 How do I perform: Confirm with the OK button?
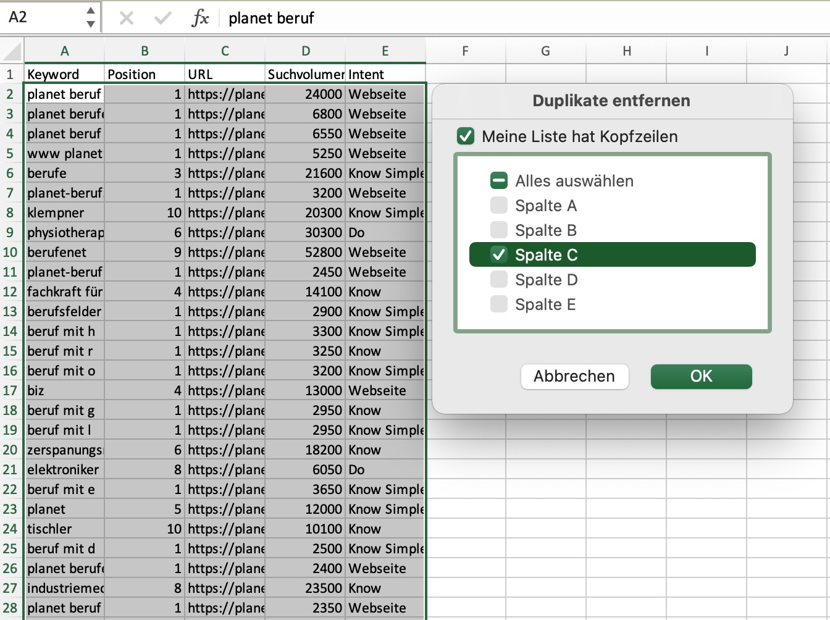[x=701, y=377]
